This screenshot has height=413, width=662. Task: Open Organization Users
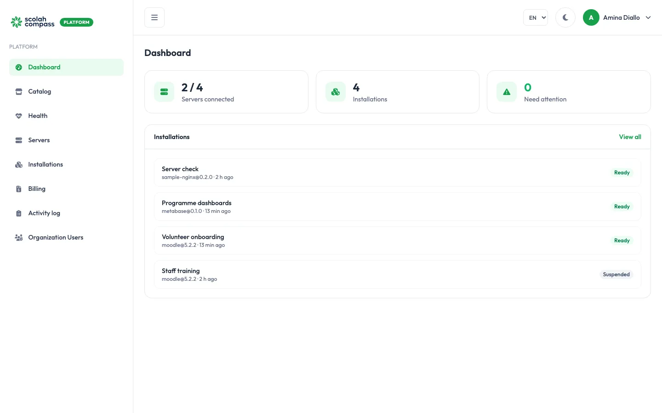tap(66, 237)
